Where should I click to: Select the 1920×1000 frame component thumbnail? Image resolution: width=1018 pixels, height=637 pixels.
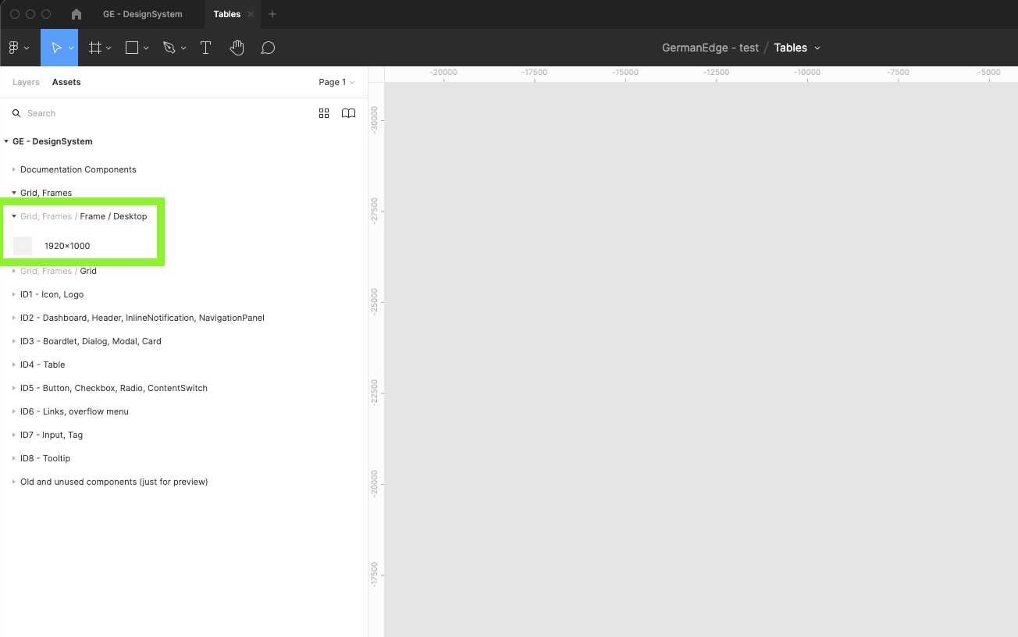pos(23,246)
